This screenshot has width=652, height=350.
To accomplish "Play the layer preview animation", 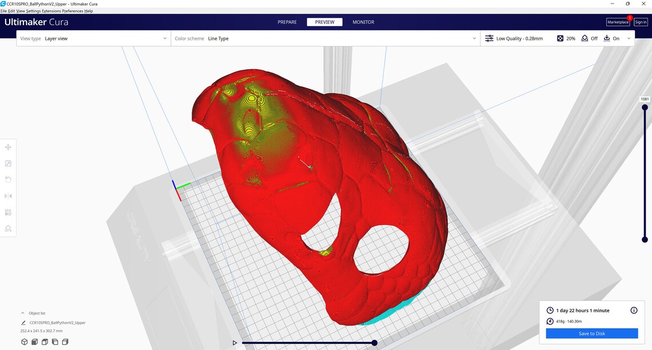I will click(x=234, y=343).
